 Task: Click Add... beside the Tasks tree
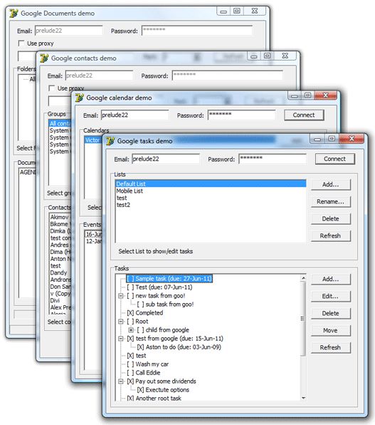(331, 280)
